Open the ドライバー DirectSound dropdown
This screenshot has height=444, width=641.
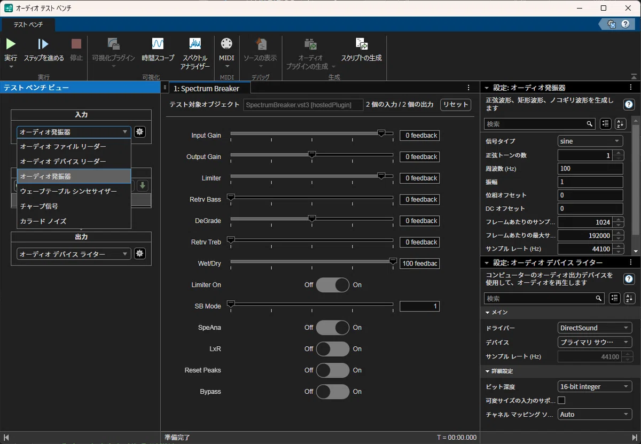(x=595, y=328)
